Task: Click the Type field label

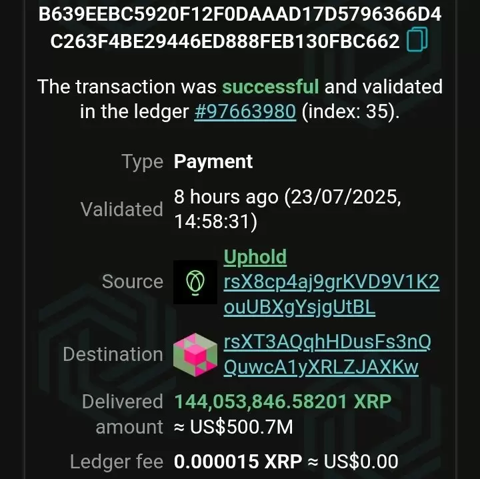Action: click(143, 161)
